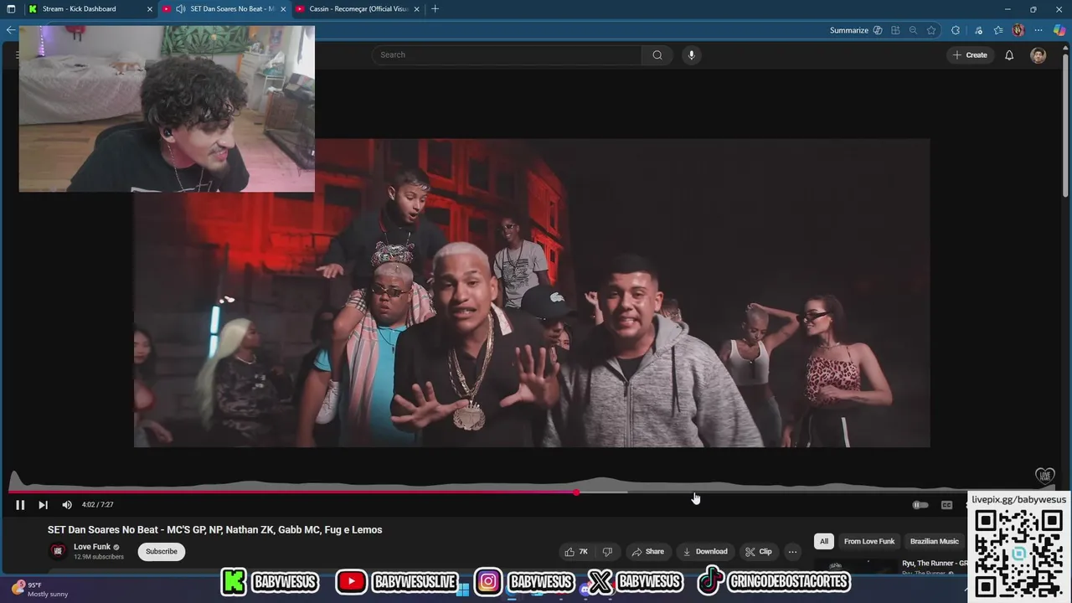Open the browser Extensions puzzle icon

[956, 30]
